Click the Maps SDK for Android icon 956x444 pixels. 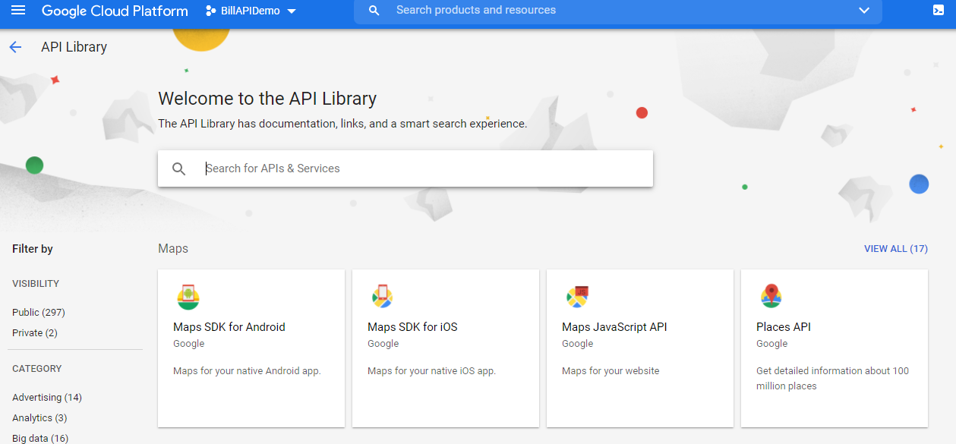[x=188, y=297]
